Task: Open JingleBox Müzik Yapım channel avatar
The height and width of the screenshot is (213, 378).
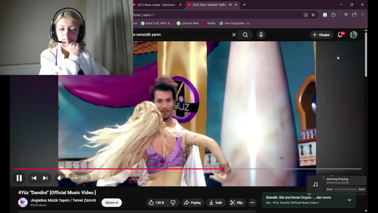Action: (x=23, y=202)
